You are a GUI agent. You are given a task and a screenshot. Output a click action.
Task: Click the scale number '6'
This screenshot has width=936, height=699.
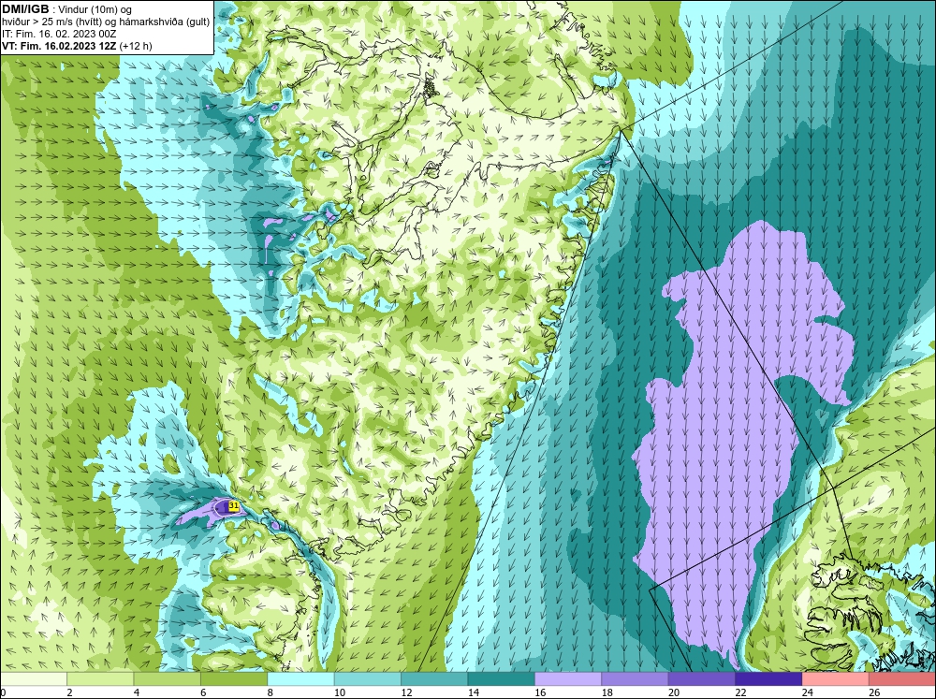coord(203,692)
